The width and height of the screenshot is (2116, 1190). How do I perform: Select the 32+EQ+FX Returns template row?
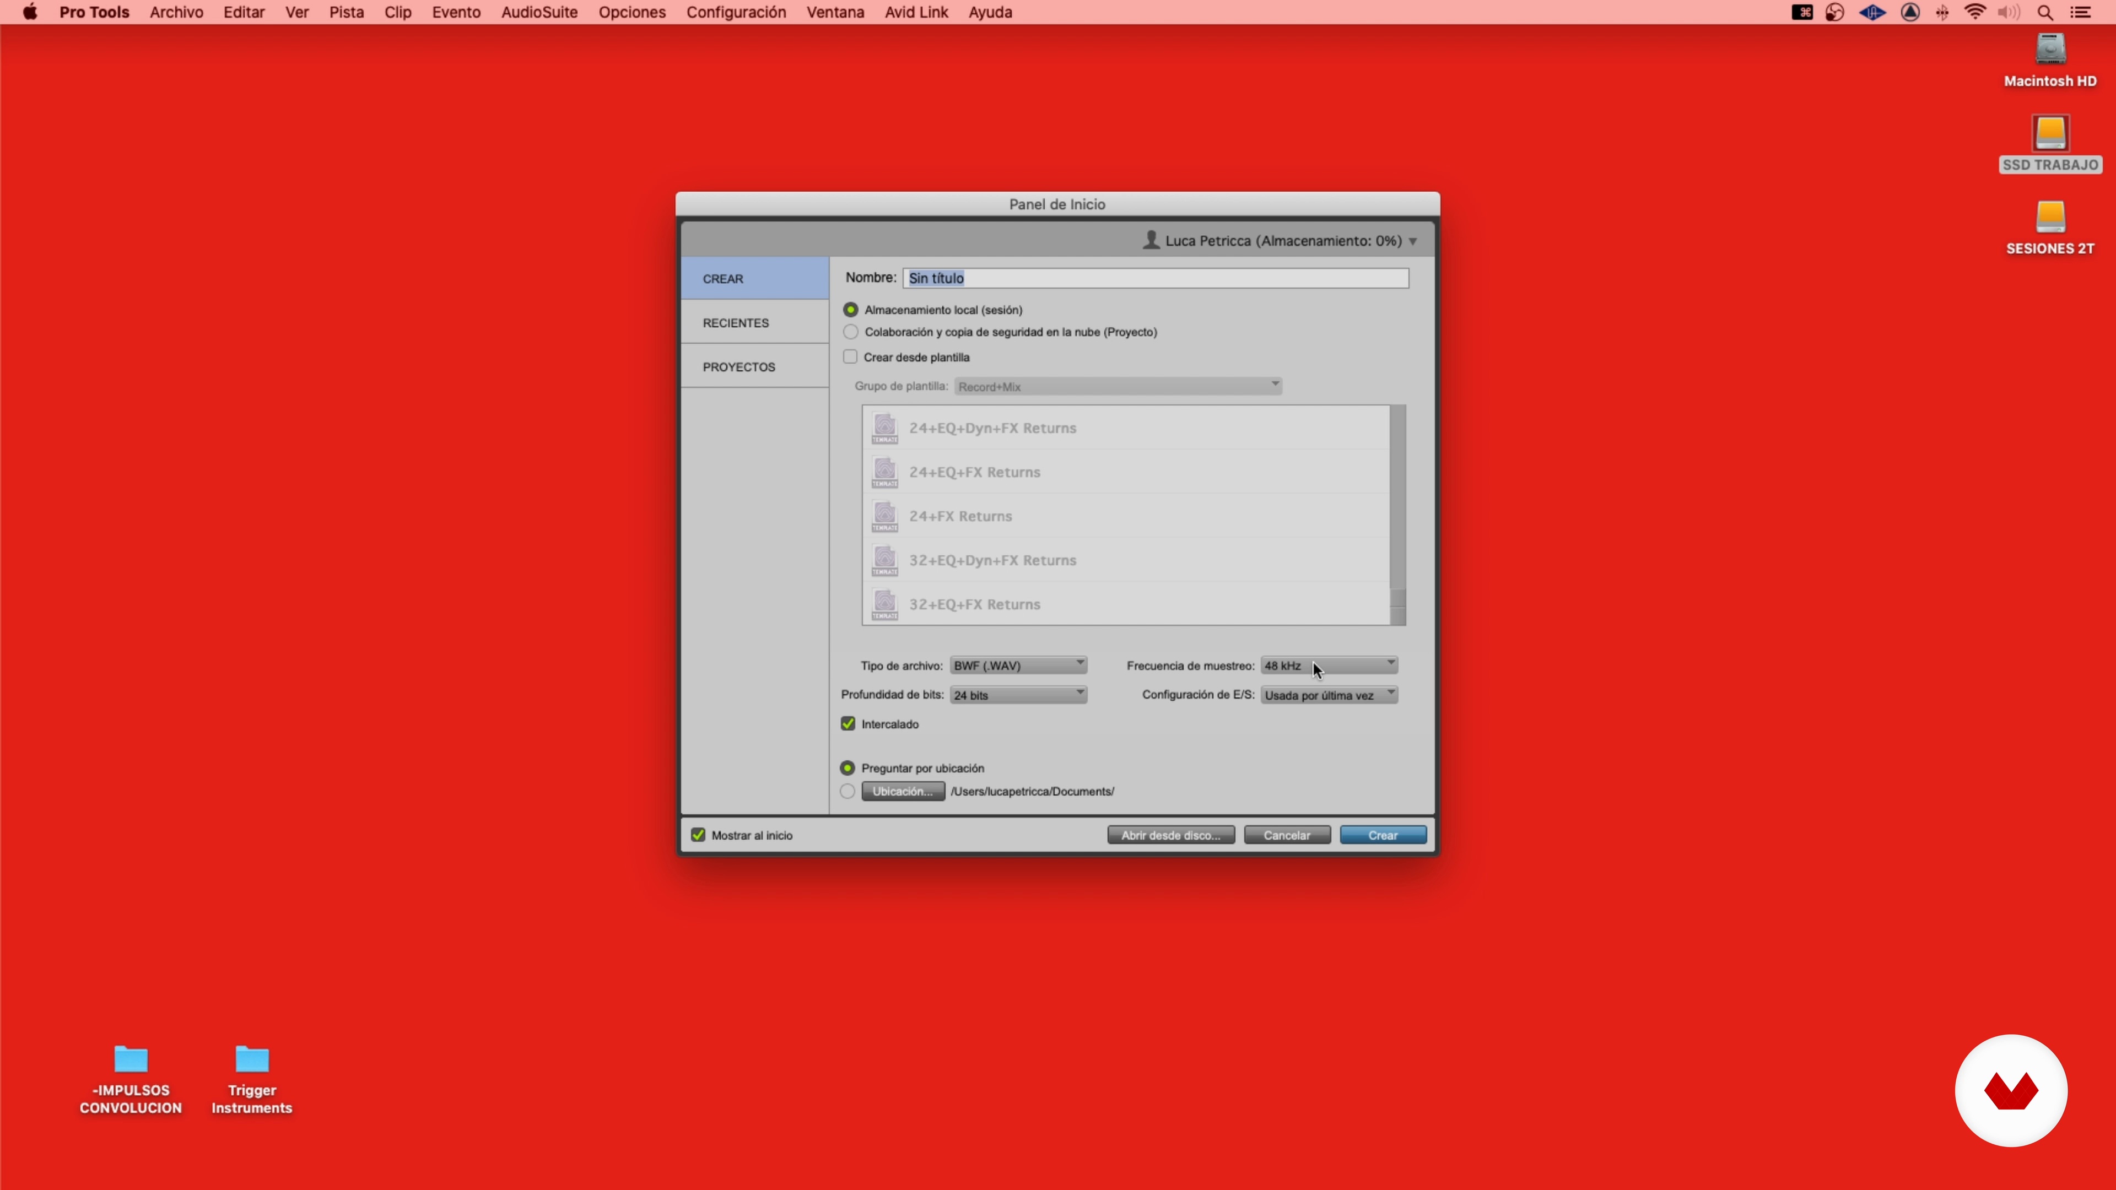[1126, 604]
